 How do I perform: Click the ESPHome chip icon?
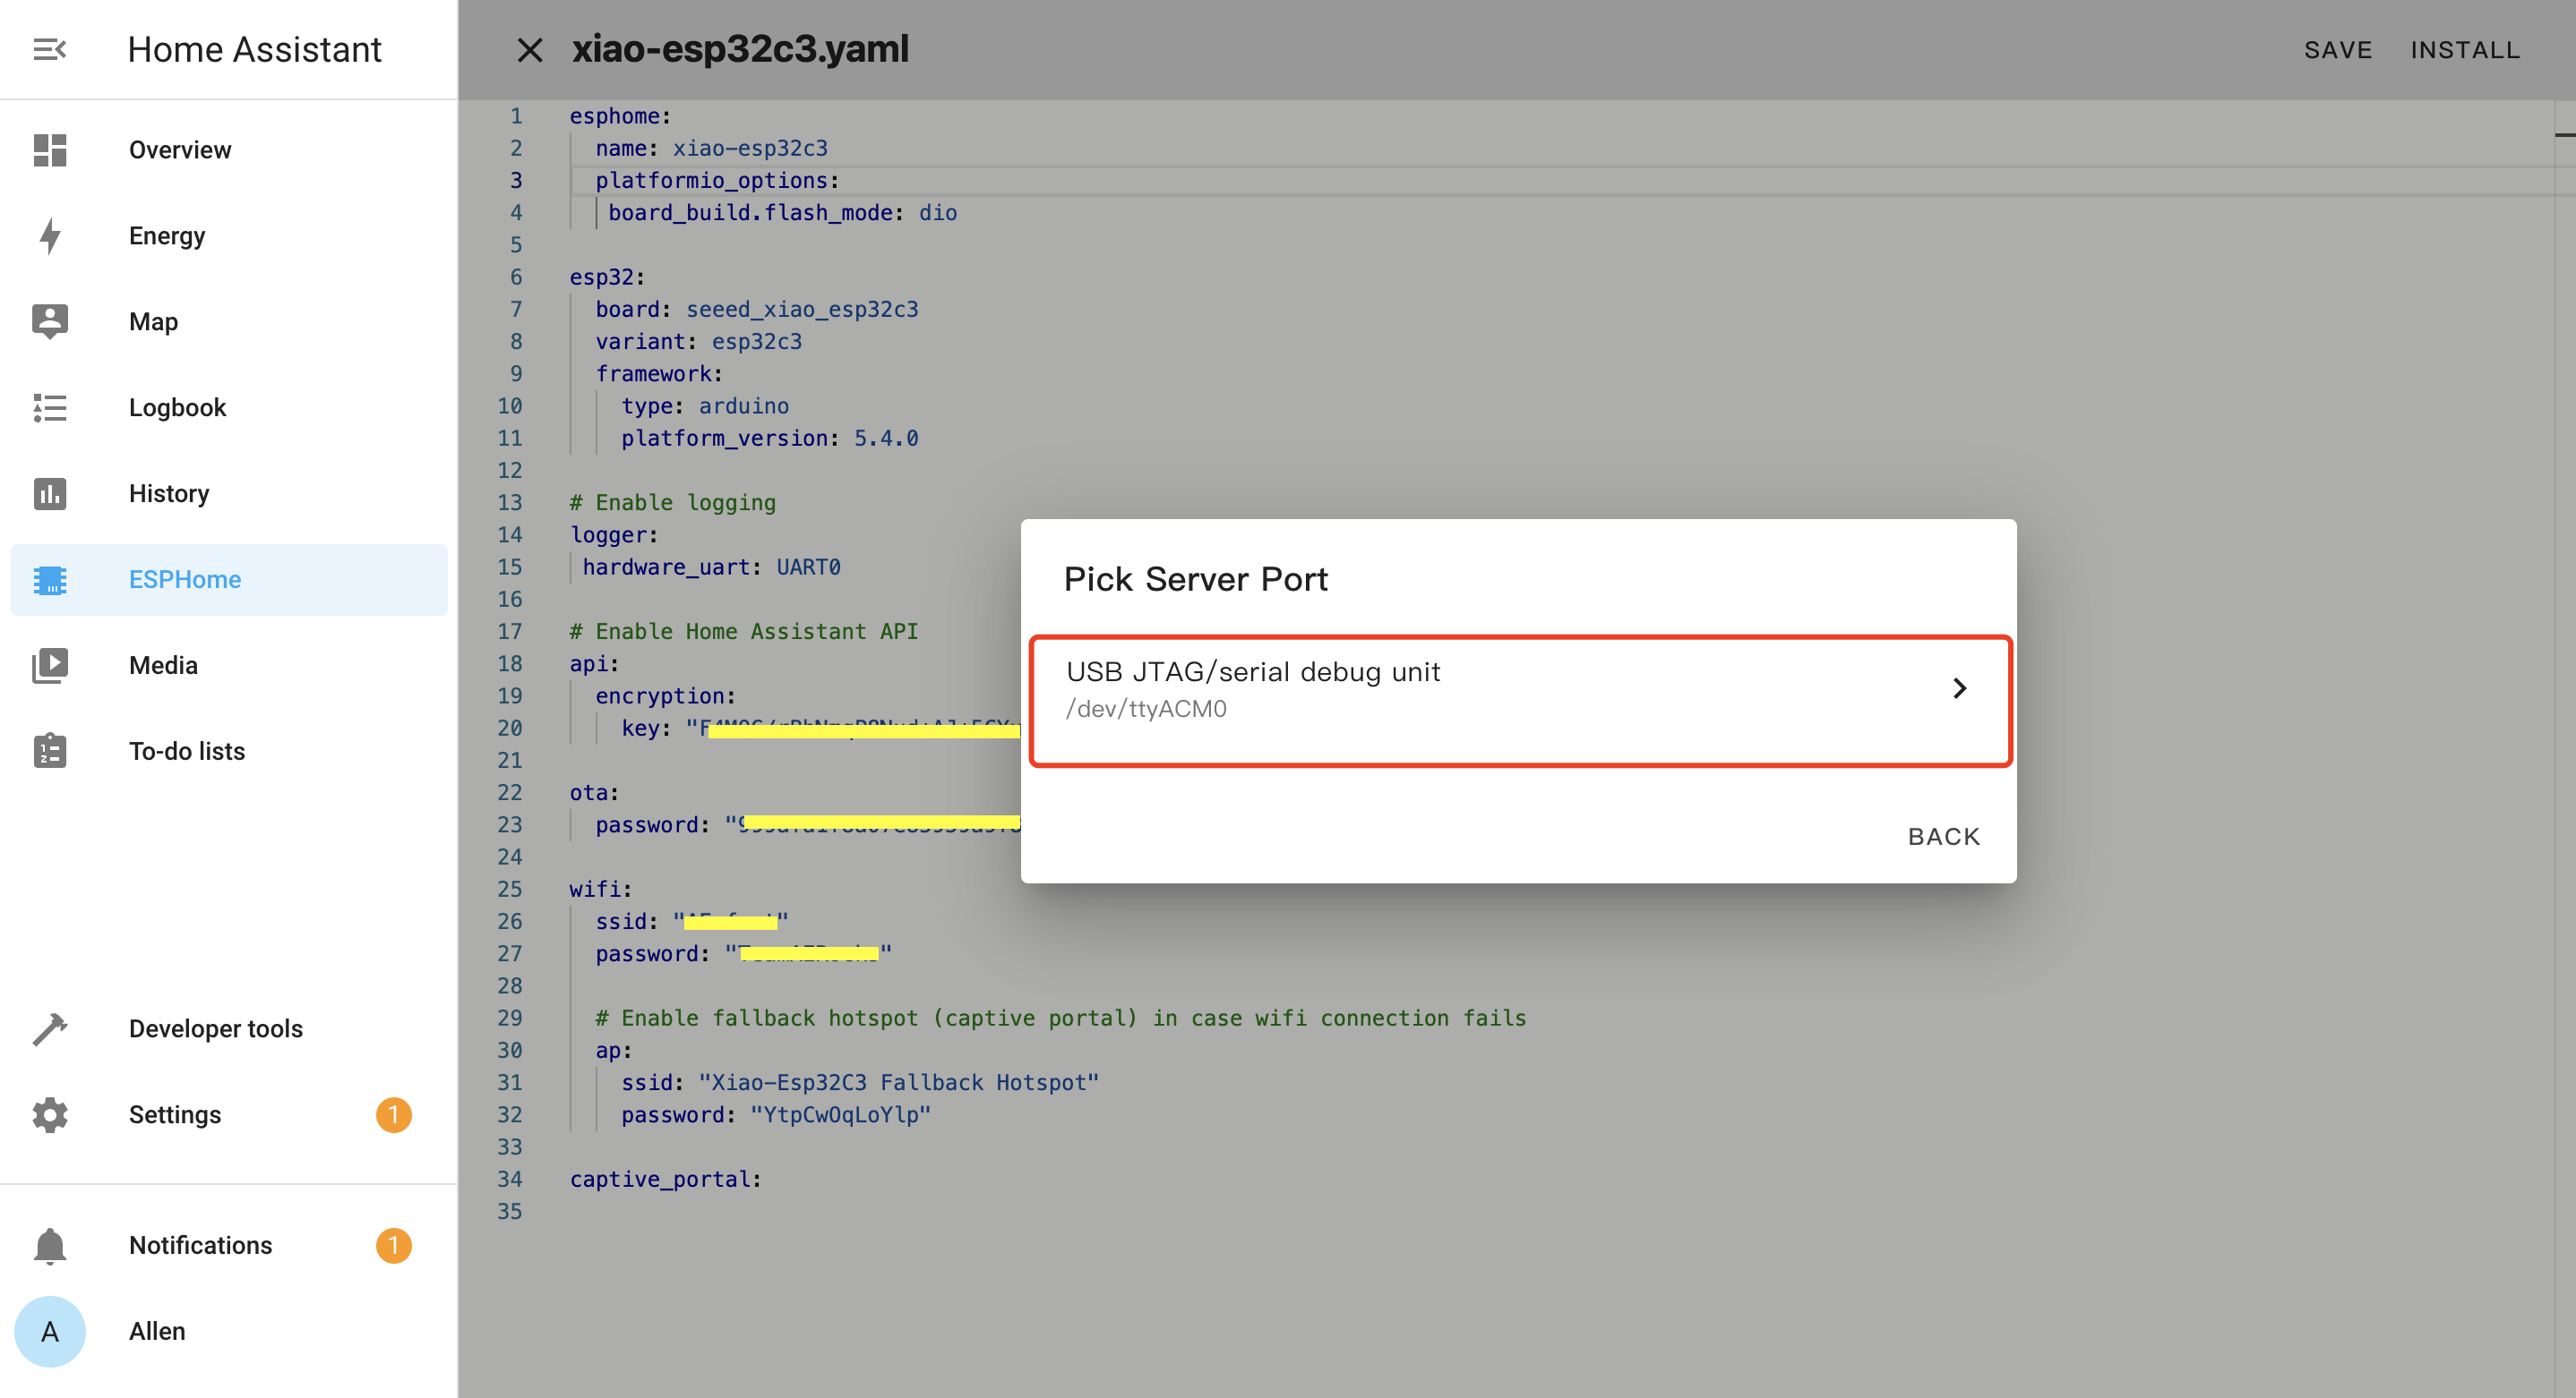click(49, 580)
